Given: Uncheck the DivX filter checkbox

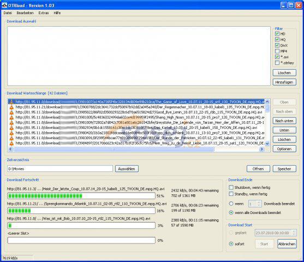Looking at the screenshot, I should click(x=277, y=45).
